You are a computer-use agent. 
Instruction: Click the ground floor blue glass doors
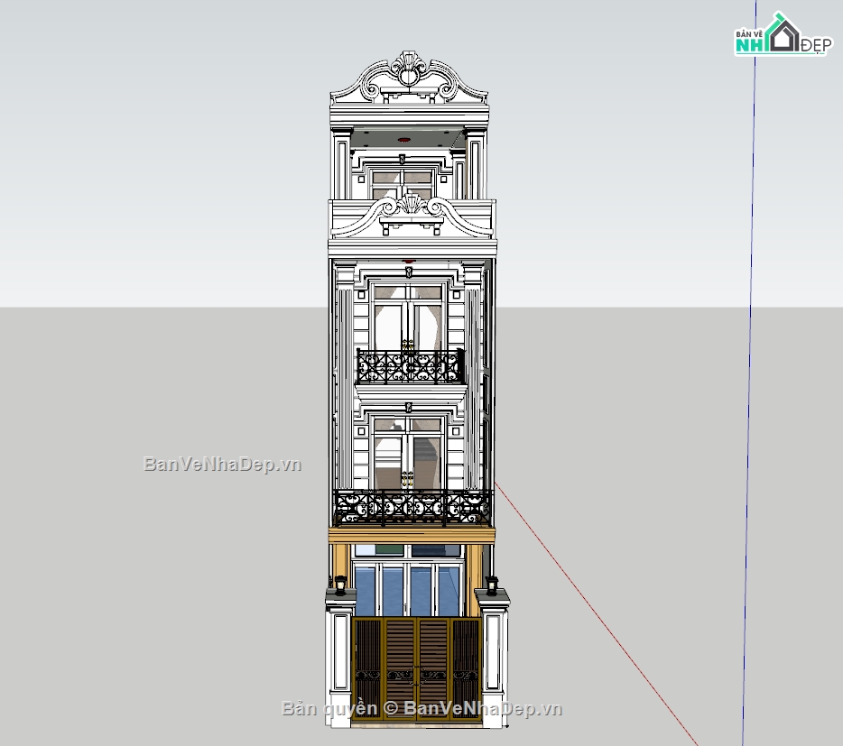(411, 588)
